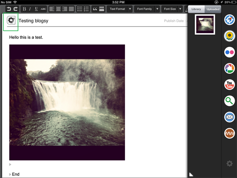Set the Publish Date
237x178 pixels.
(x=175, y=21)
